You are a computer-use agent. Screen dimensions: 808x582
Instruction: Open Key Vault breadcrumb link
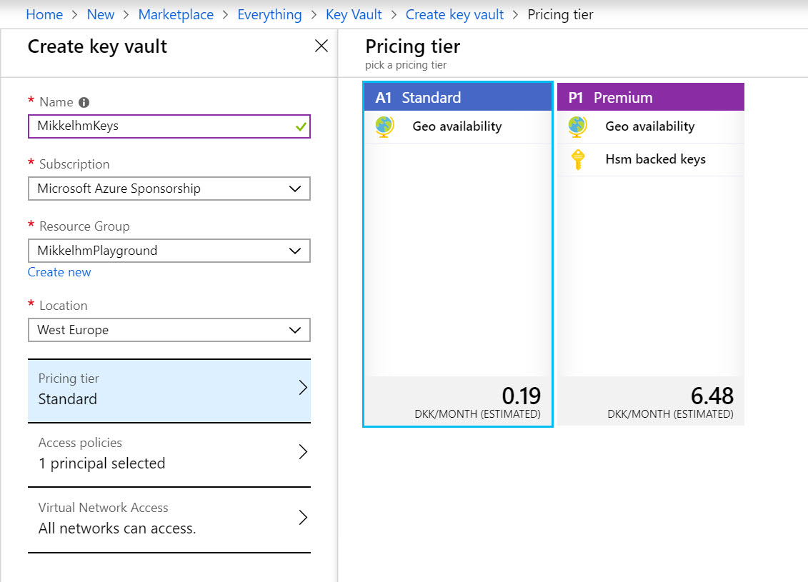coord(354,14)
